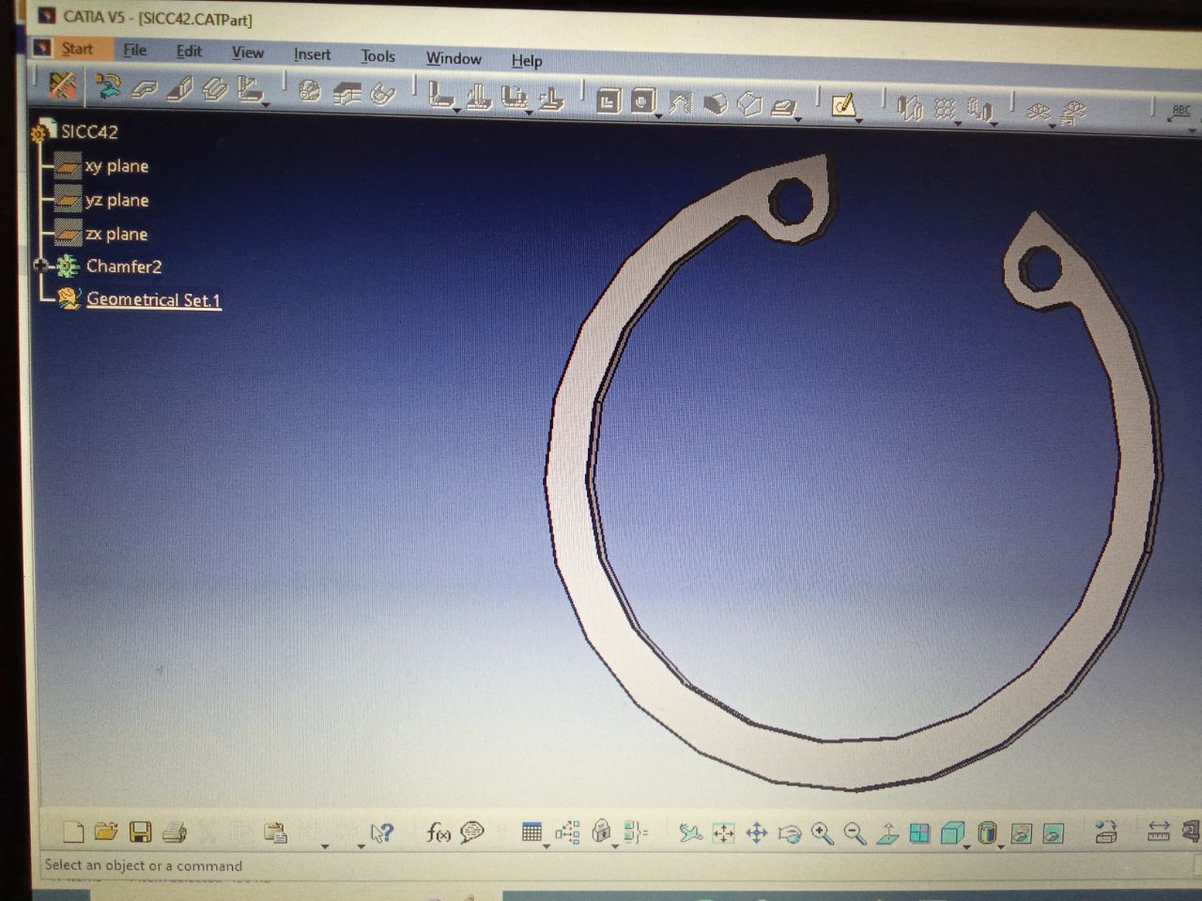Click the Sheet Metal workbench icon
This screenshot has height=901, width=1202.
(x=62, y=86)
